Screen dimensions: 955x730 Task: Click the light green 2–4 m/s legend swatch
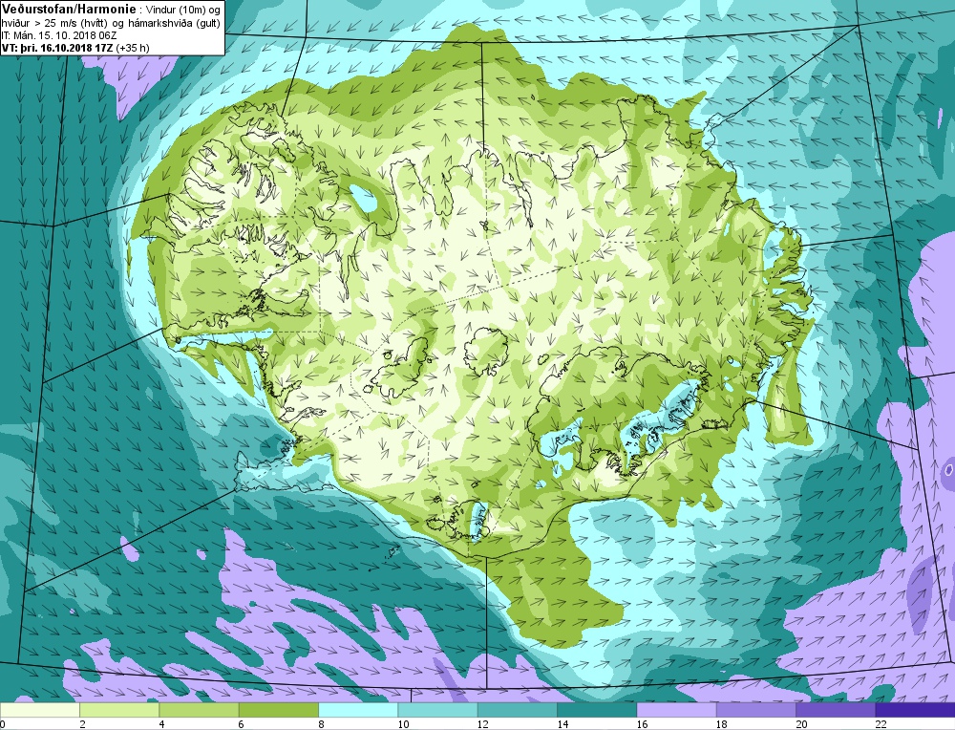(x=119, y=710)
